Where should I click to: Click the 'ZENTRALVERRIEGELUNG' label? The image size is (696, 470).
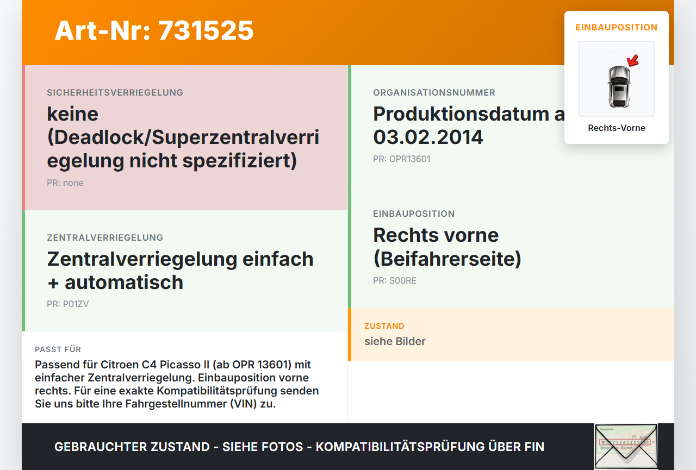pos(105,237)
